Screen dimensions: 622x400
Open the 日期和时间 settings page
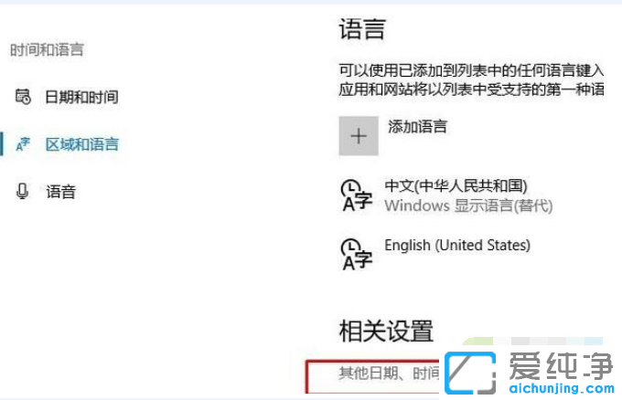point(81,96)
